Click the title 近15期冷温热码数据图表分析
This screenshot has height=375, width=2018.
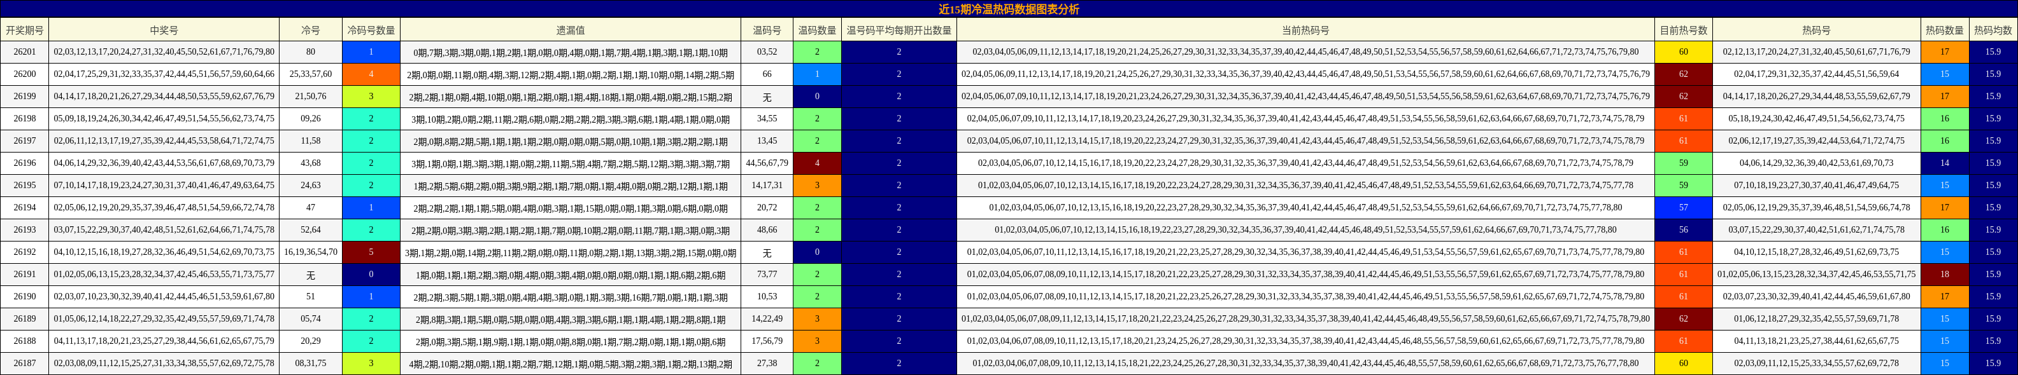[x=1008, y=10]
